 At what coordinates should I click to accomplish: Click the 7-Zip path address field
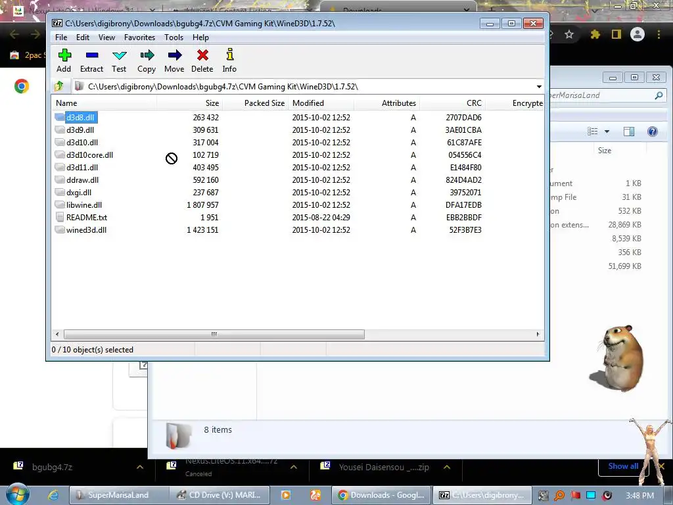[308, 87]
